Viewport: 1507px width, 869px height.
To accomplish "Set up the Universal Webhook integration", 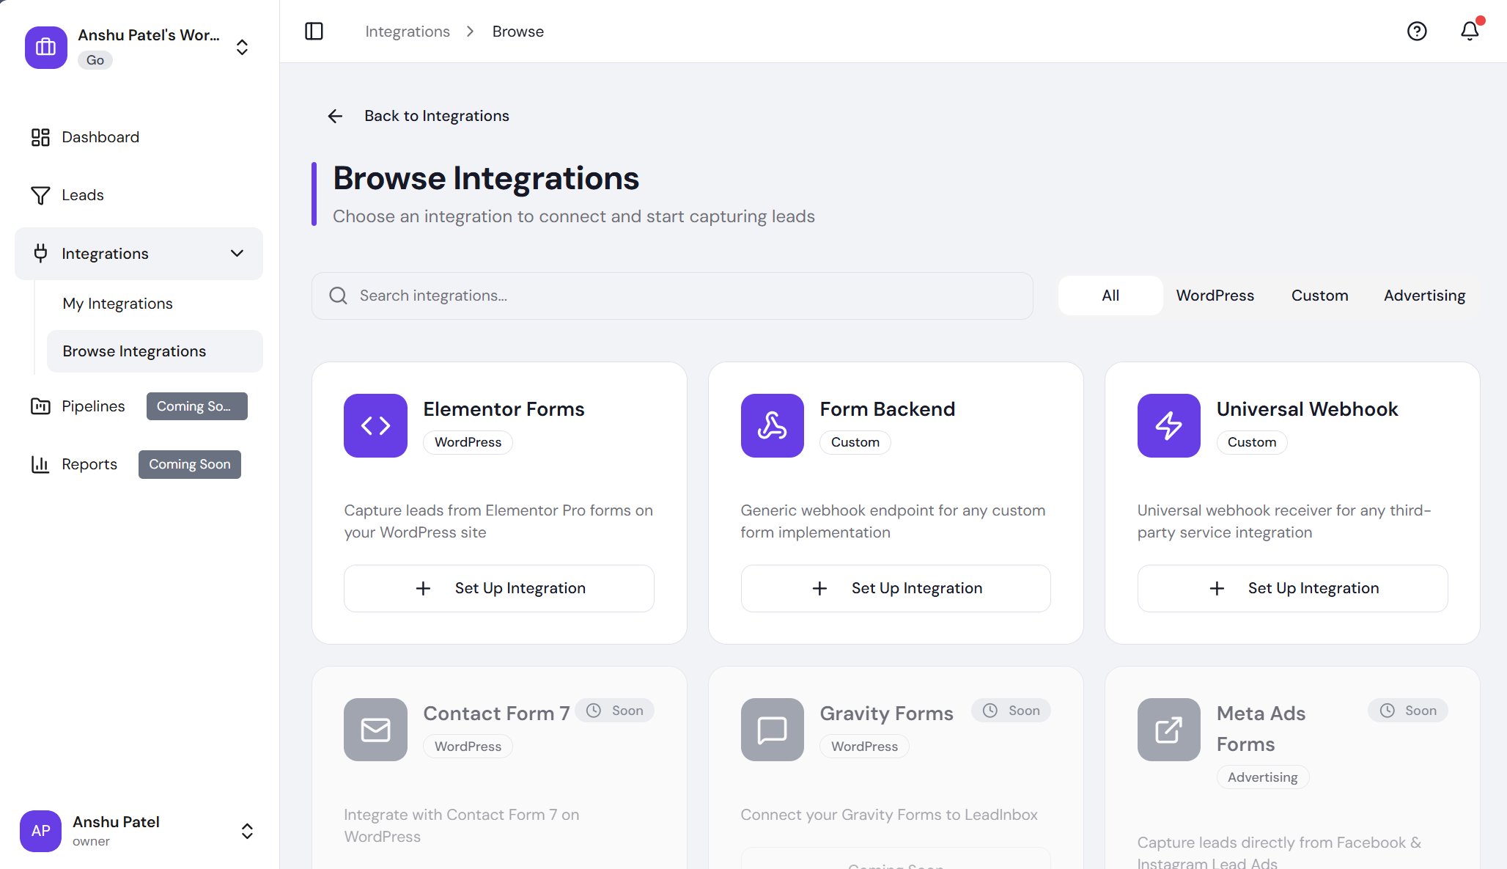I will [1292, 588].
